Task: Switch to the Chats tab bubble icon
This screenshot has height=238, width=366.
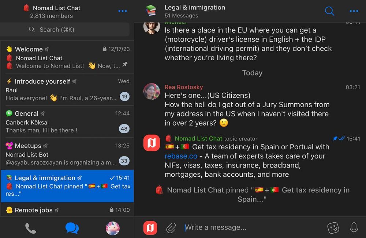Action: pos(72,228)
